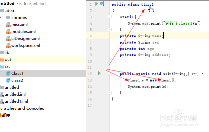Run Class1 from line 1 gutter arrow

(96, 4)
